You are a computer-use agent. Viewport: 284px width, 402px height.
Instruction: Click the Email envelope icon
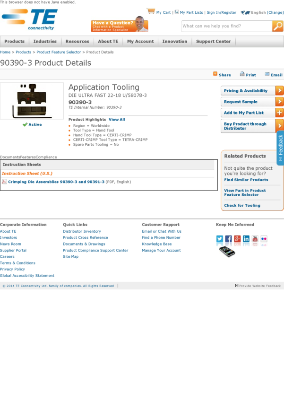click(x=267, y=74)
